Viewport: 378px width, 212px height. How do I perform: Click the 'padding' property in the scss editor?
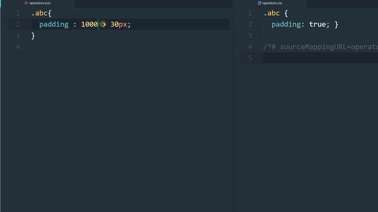[54, 24]
